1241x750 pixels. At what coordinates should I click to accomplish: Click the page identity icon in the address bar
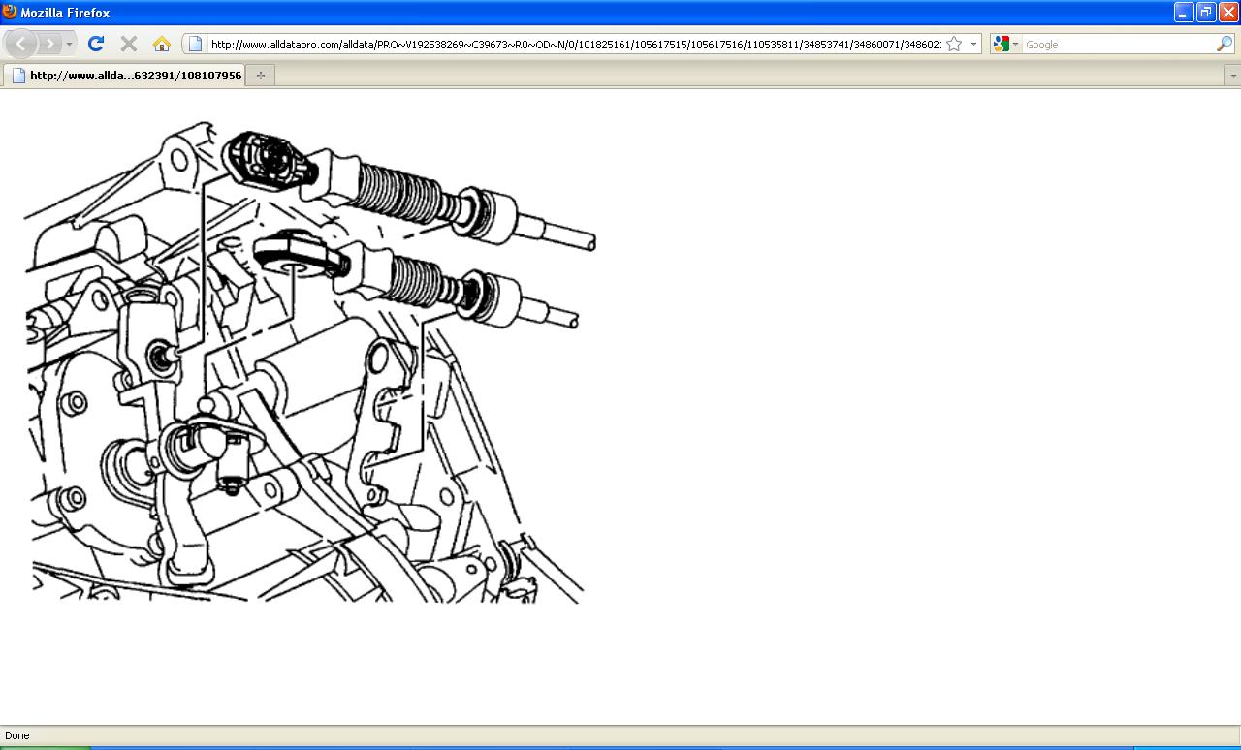tap(195, 44)
